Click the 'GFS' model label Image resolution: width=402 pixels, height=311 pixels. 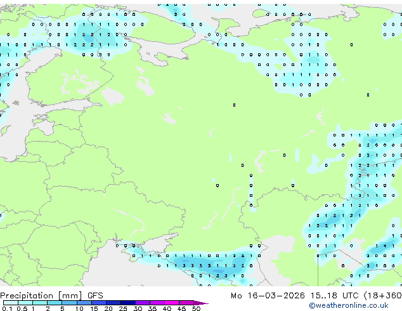[x=95, y=296]
